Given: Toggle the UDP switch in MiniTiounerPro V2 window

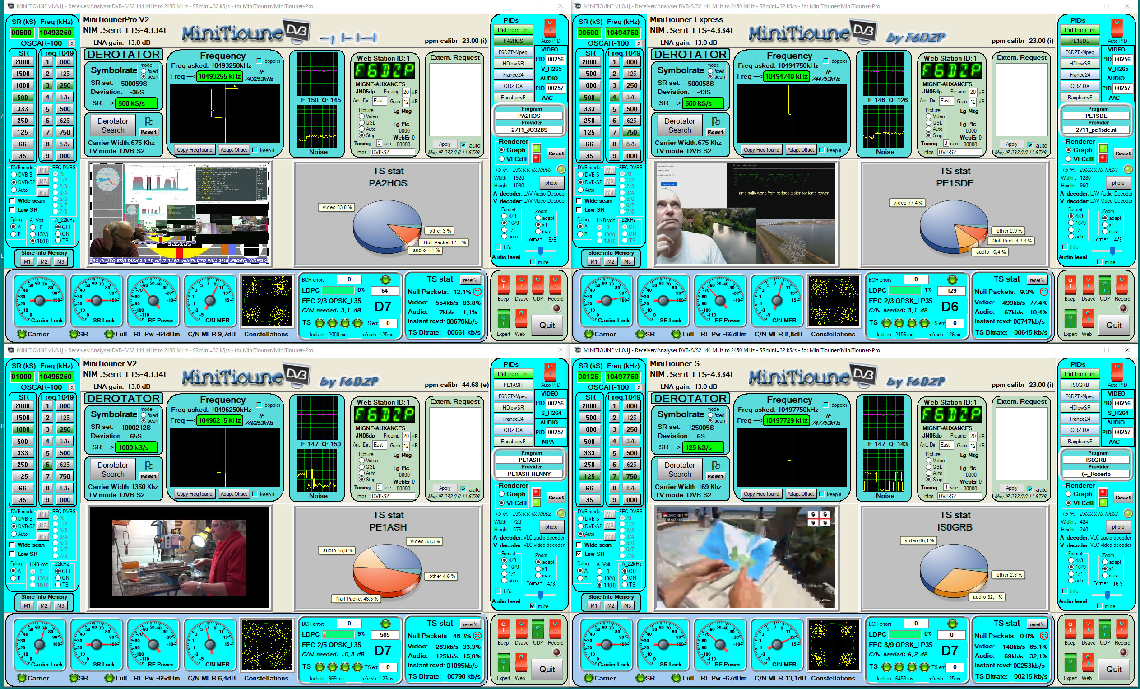Looking at the screenshot, I should tap(538, 285).
